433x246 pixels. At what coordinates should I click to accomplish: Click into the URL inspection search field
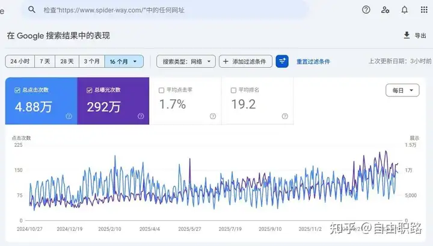[165, 10]
